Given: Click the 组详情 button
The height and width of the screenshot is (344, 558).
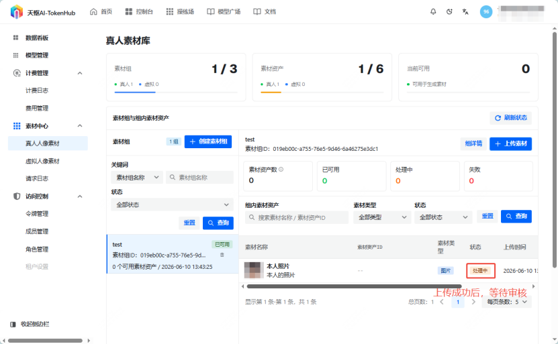Looking at the screenshot, I should (x=473, y=144).
